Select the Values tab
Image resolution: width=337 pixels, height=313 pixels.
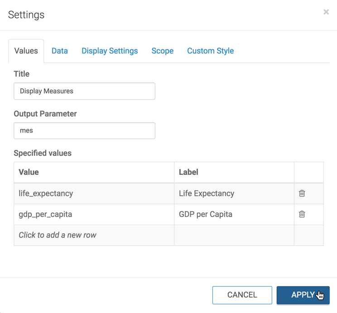point(26,51)
